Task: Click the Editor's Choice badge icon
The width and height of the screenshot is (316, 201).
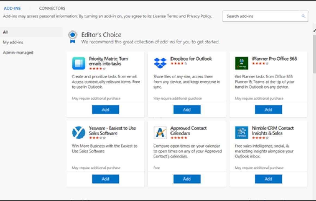Action: pos(72,37)
